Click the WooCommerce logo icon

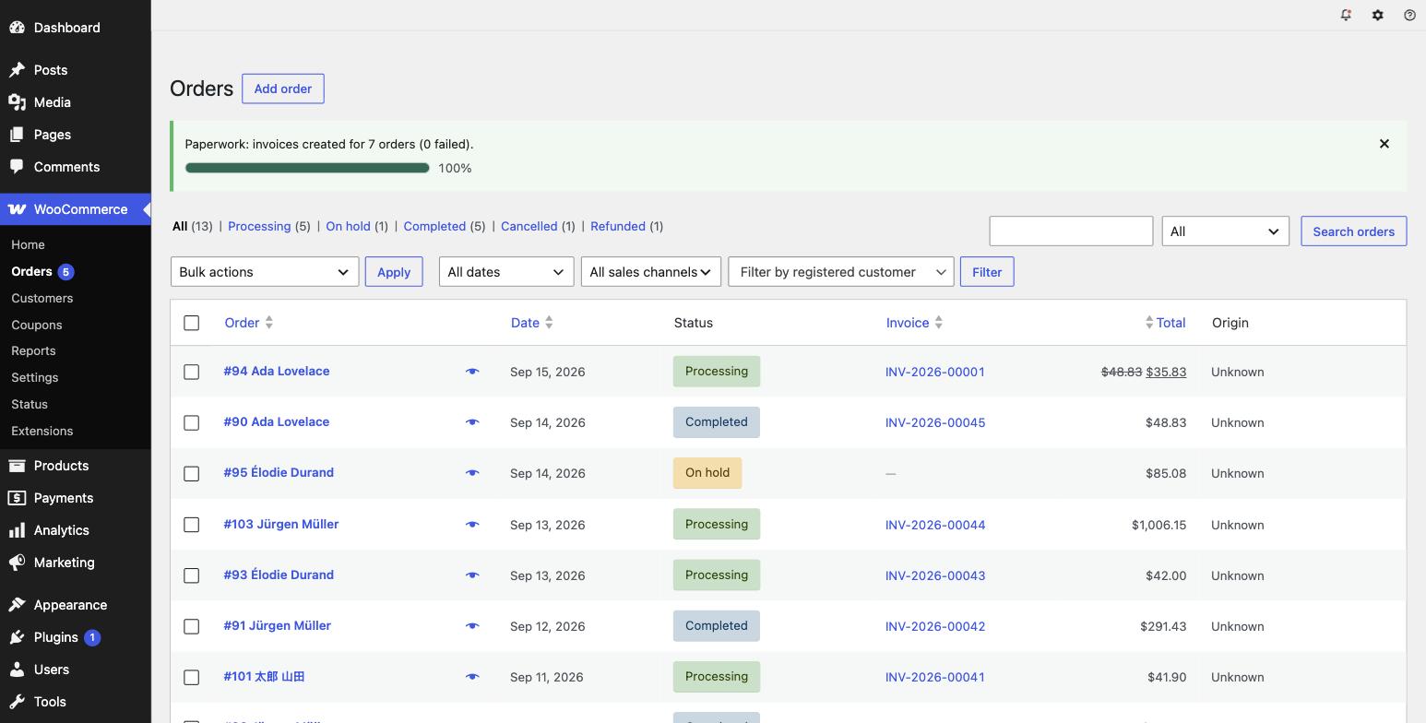(17, 209)
